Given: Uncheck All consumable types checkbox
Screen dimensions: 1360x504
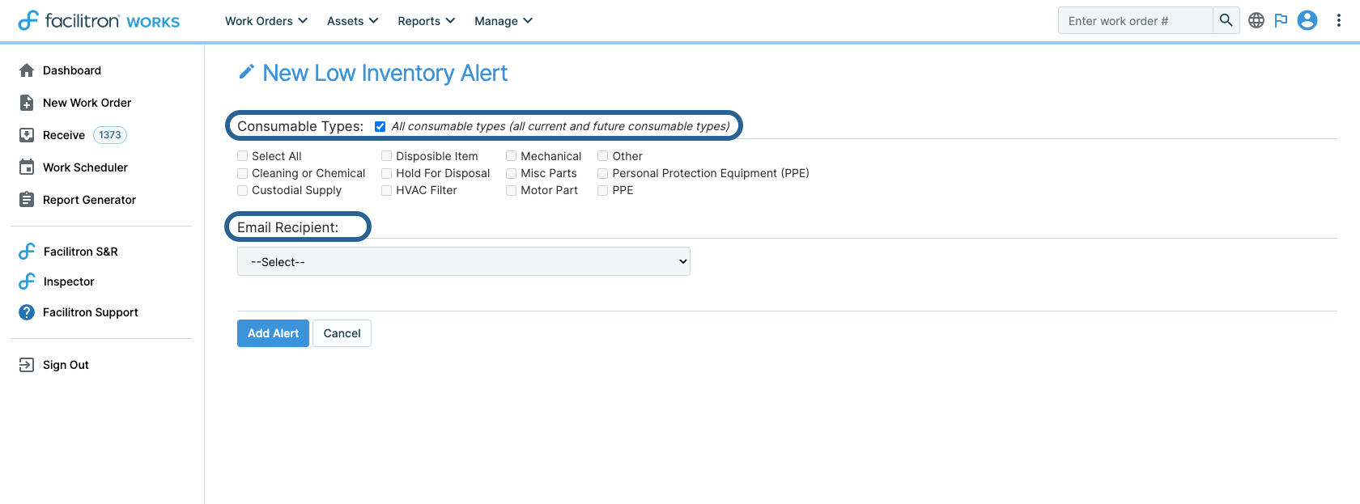Looking at the screenshot, I should (x=380, y=126).
